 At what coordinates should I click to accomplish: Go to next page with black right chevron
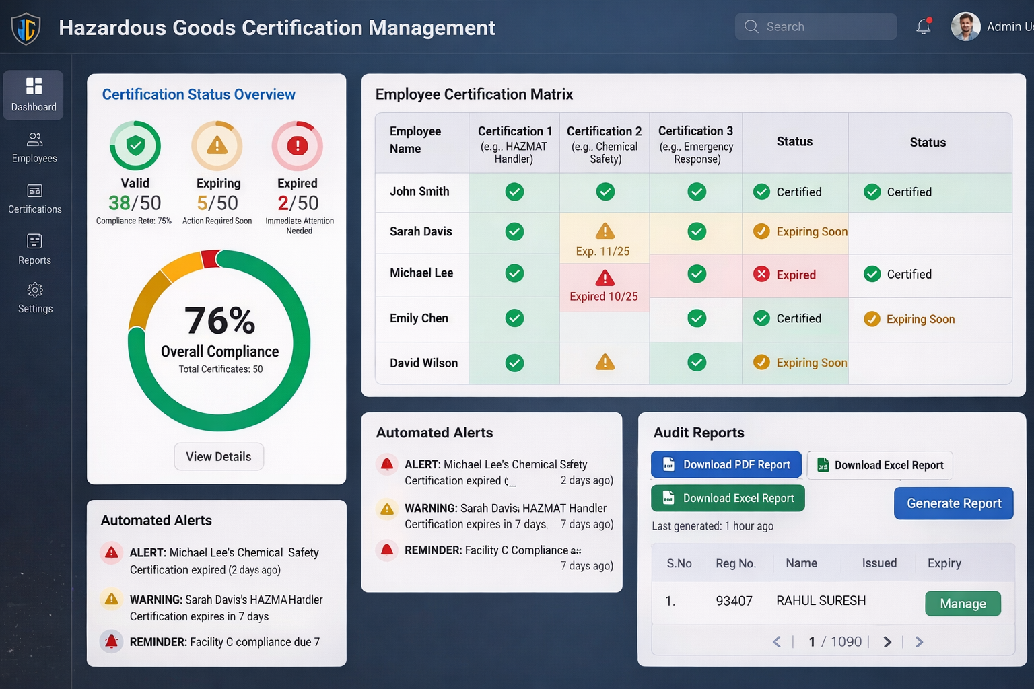click(x=887, y=642)
